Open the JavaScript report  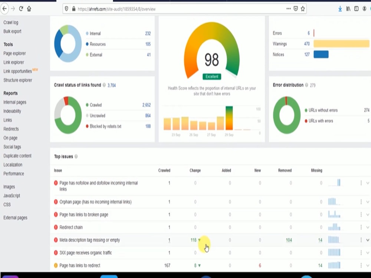click(x=12, y=195)
